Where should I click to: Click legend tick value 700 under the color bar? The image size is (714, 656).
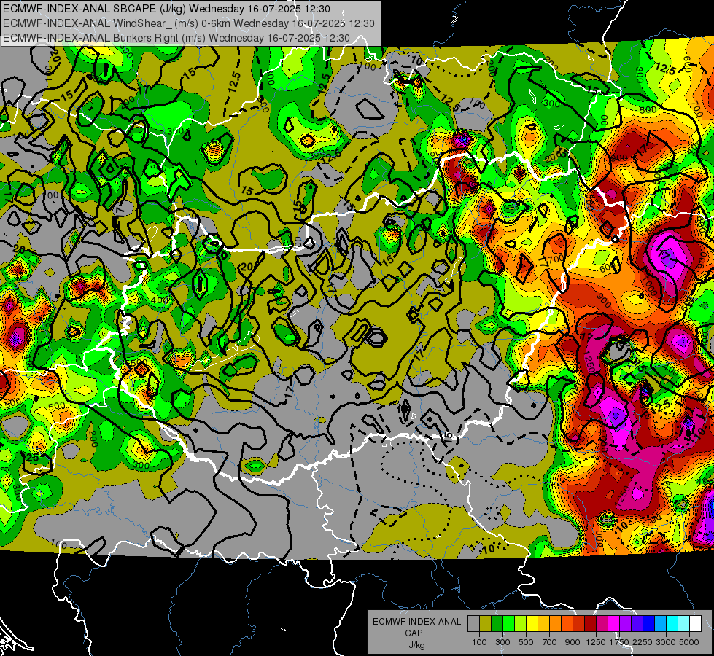click(550, 642)
